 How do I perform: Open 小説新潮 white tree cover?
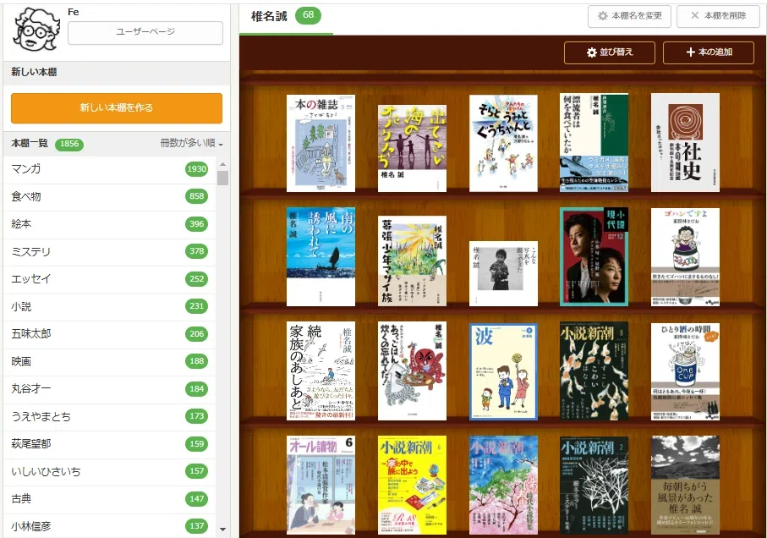(594, 486)
